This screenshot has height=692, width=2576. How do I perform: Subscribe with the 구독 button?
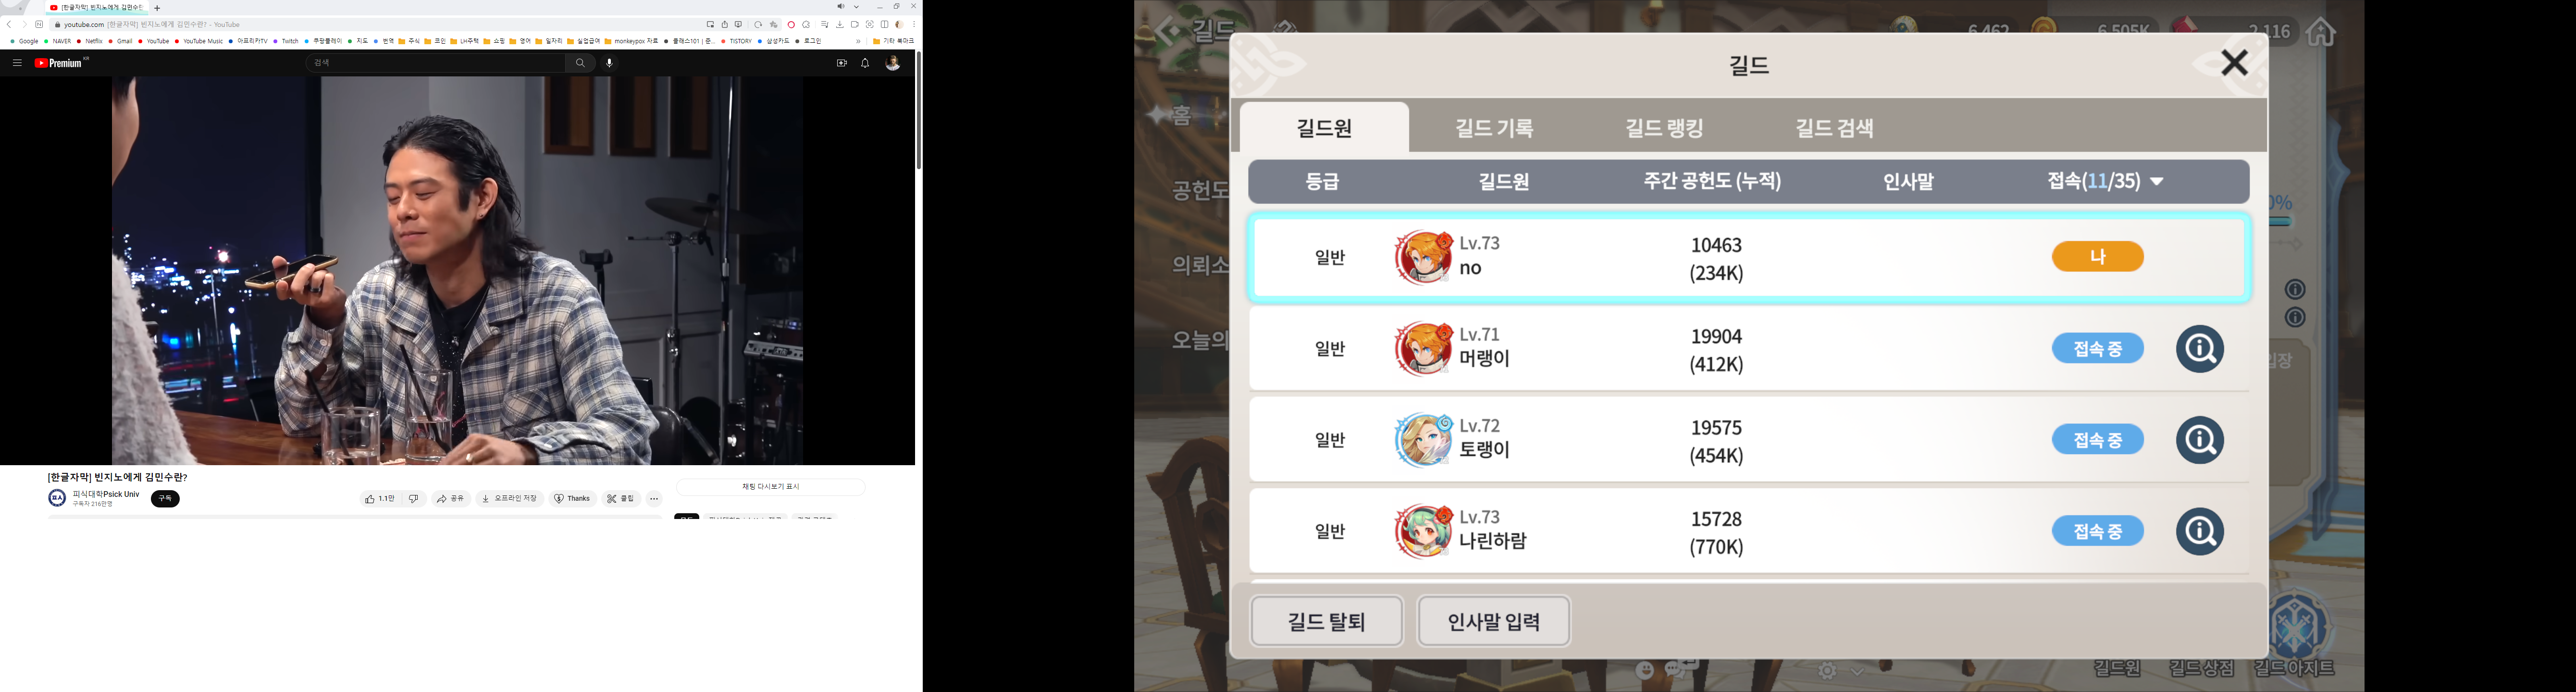click(x=165, y=499)
